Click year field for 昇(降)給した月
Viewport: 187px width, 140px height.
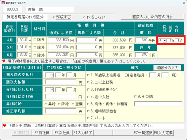tap(58, 90)
